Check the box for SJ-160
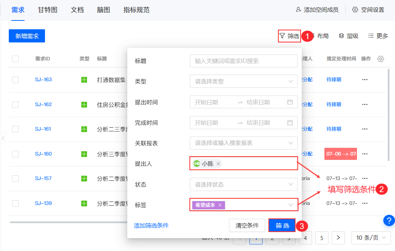395x251 pixels. [x=15, y=154]
